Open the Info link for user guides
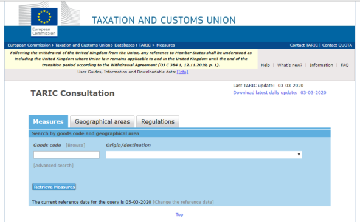360x222 pixels. [x=182, y=72]
